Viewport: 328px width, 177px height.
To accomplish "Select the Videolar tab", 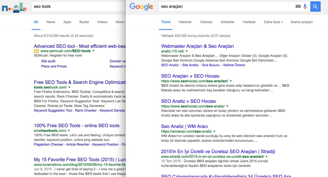I will coord(206,22).
